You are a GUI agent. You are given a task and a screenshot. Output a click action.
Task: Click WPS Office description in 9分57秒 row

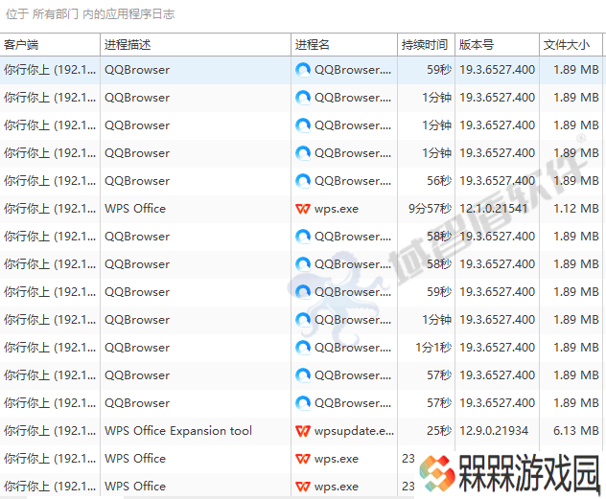[x=135, y=209]
